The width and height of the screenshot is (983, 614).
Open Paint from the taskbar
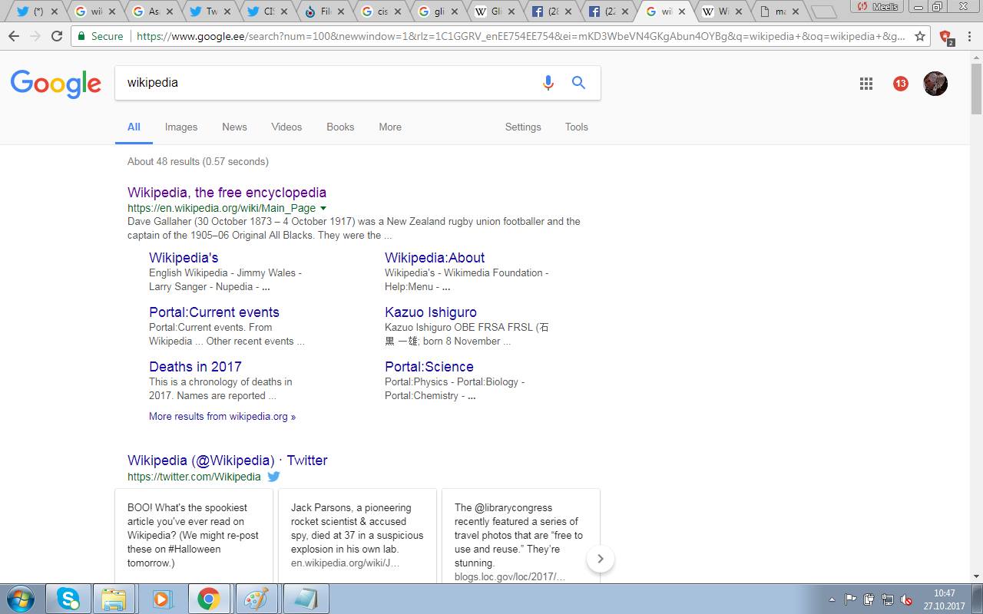(256, 599)
